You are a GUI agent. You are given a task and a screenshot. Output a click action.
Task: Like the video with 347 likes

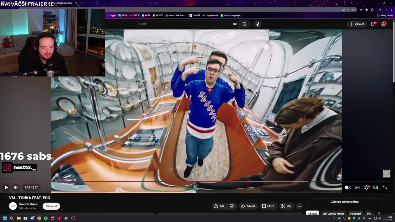(219, 206)
